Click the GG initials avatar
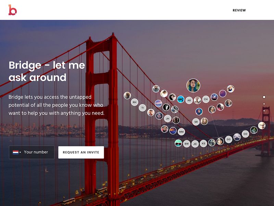This screenshot has height=206, width=274. (x=228, y=139)
